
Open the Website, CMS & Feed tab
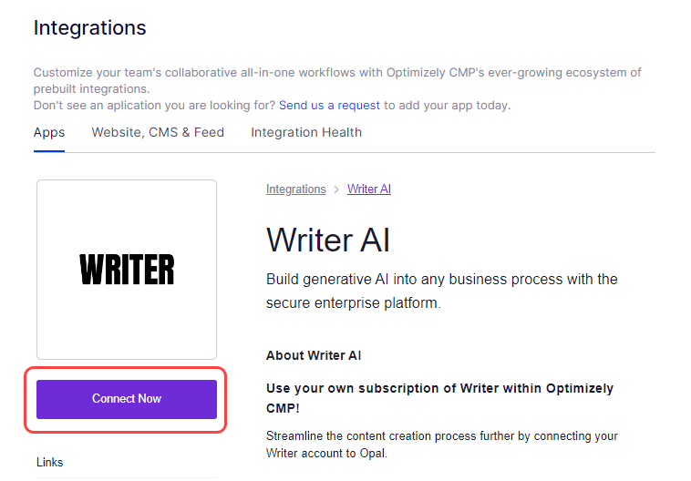point(158,133)
